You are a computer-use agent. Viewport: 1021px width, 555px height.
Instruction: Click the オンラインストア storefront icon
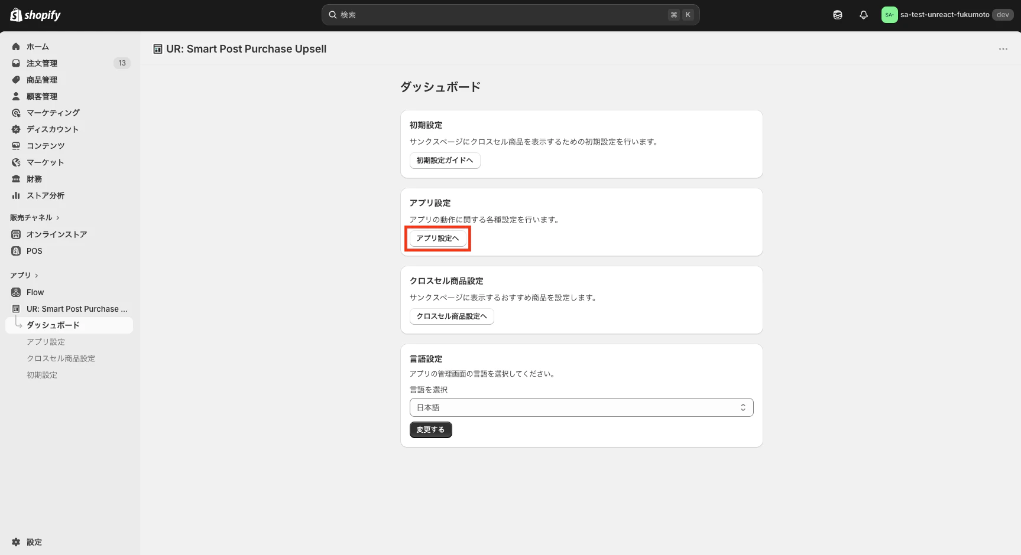16,234
